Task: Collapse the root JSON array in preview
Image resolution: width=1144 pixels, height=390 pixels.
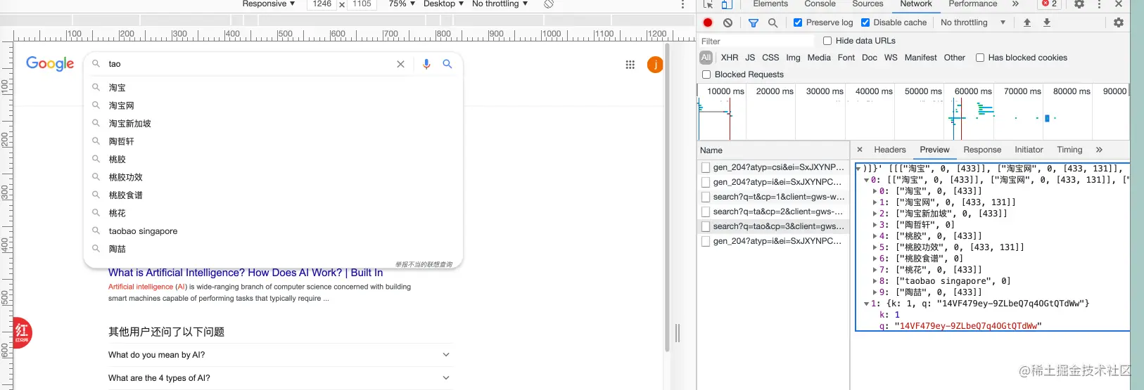Action: [x=858, y=169]
